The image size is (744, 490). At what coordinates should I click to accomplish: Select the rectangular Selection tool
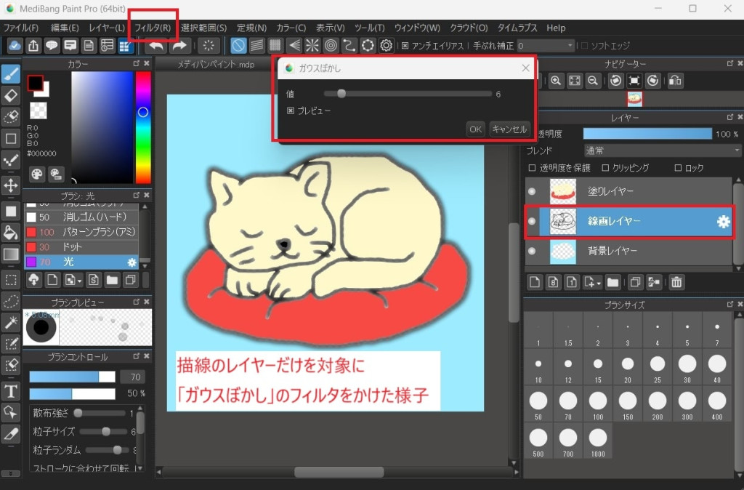pyautogui.click(x=10, y=280)
